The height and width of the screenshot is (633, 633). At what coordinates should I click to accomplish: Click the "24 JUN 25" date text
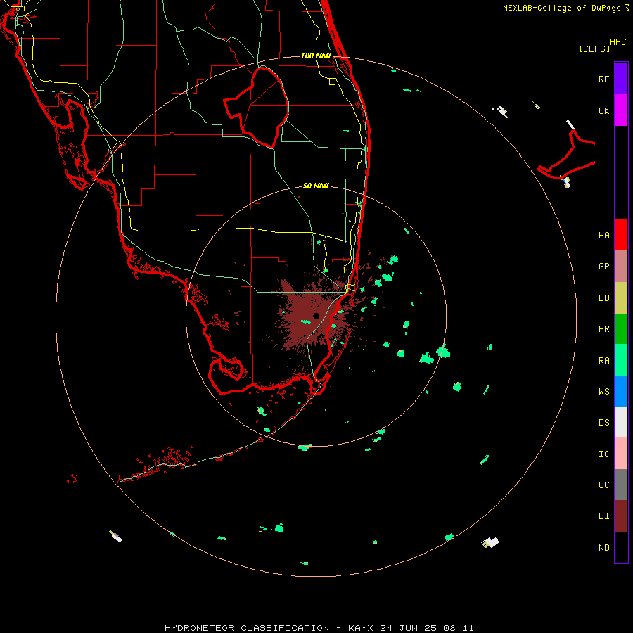(409, 628)
